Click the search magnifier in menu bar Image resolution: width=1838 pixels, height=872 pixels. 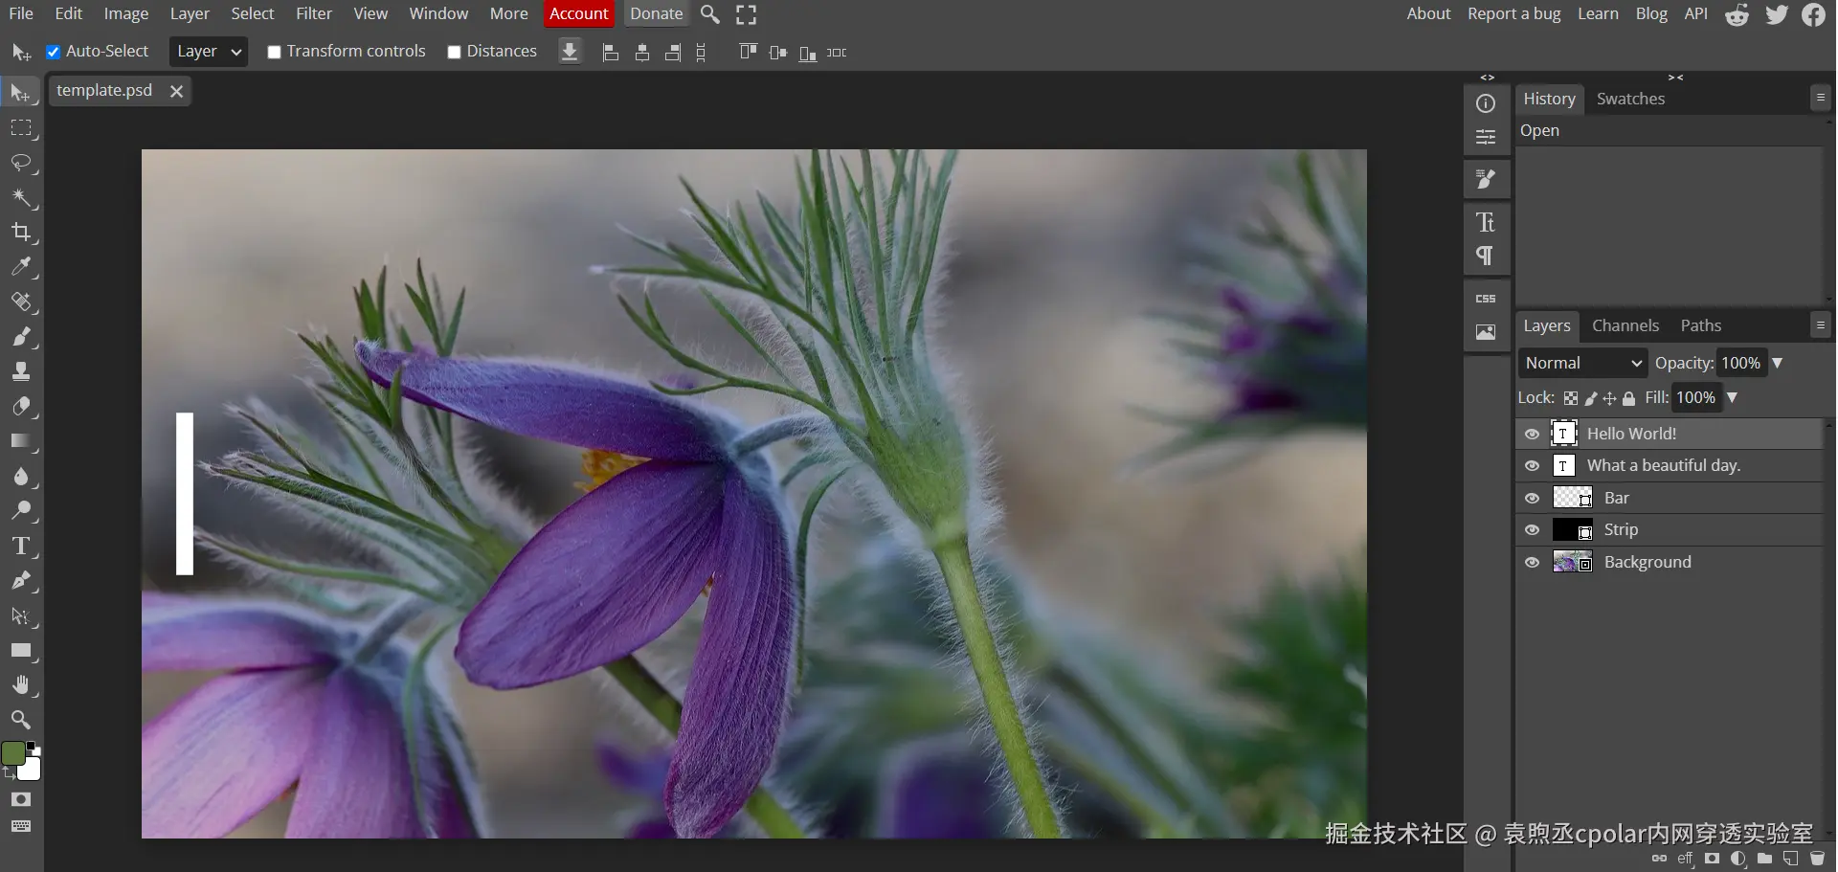click(x=710, y=14)
